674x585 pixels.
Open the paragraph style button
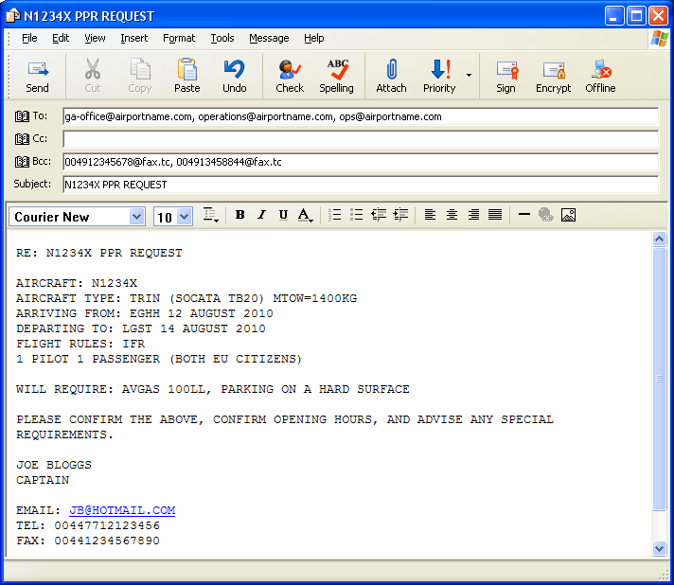coord(210,215)
